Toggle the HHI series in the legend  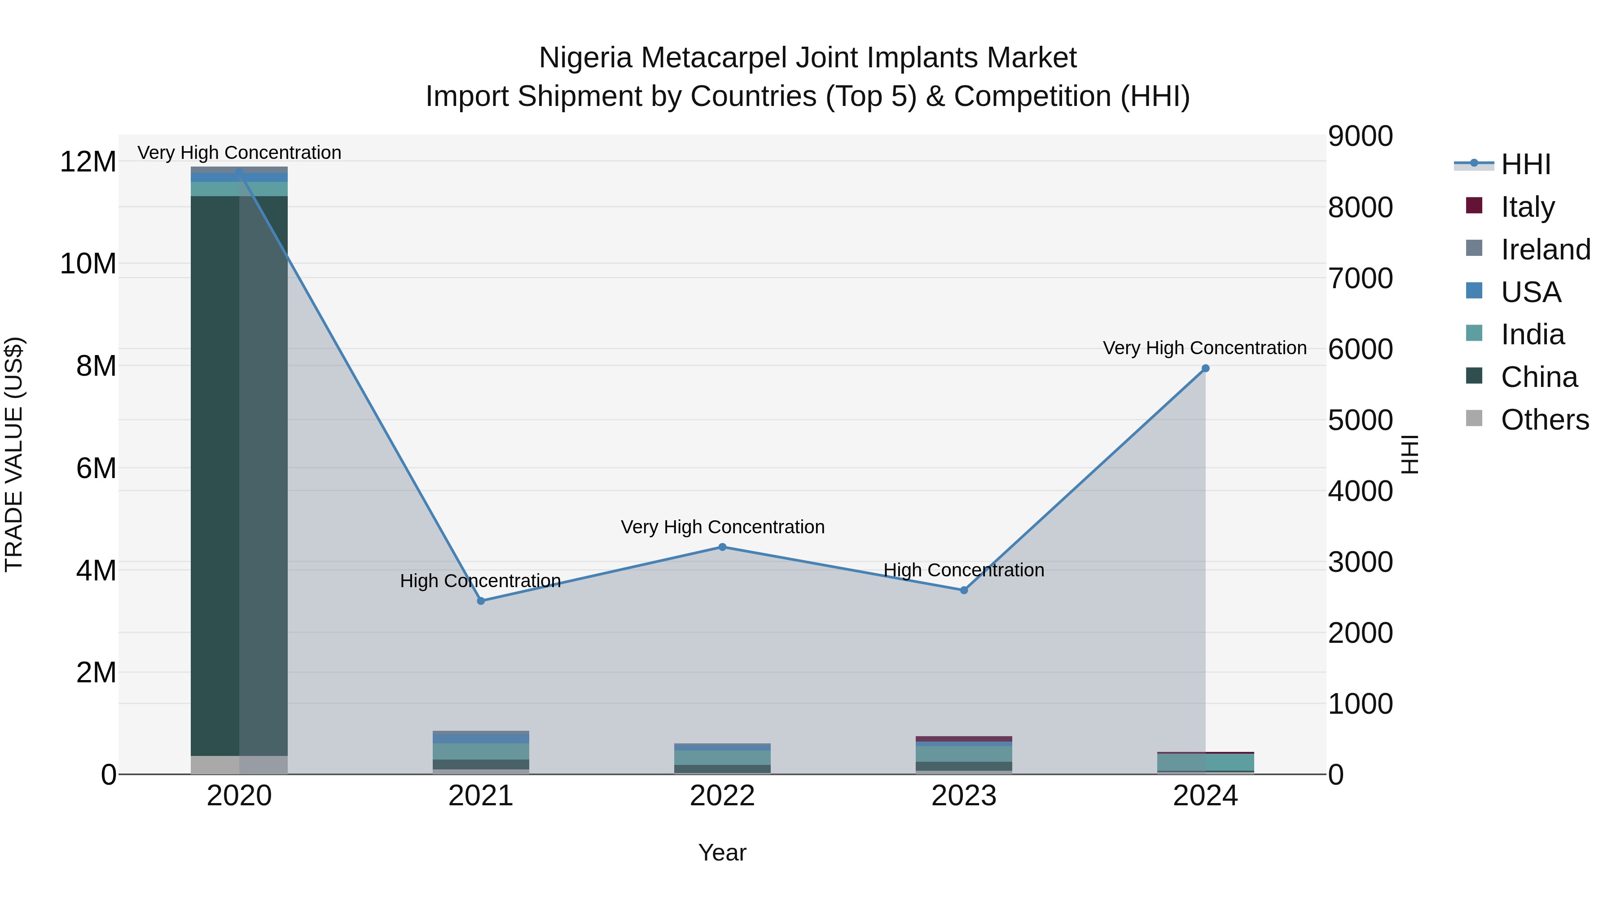1502,164
